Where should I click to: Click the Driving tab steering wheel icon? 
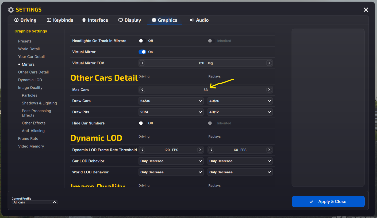[17, 20]
